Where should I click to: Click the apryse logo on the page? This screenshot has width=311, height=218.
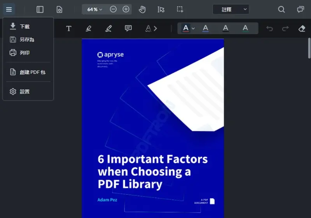pyautogui.click(x=110, y=55)
